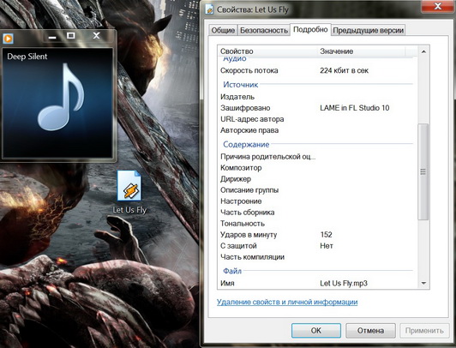Close the Свойства: Let Us Fly dialog
The width and height of the screenshot is (456, 348).
(x=437, y=6)
